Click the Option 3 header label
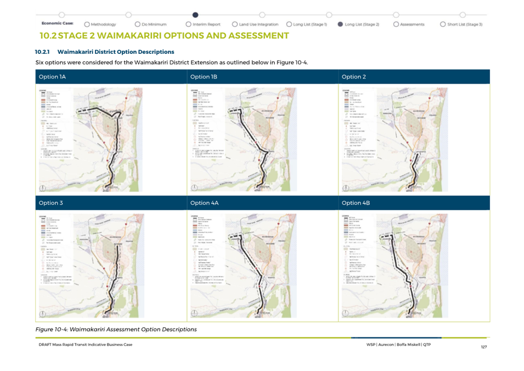Viewport: 524px width, 371px height. [51, 203]
